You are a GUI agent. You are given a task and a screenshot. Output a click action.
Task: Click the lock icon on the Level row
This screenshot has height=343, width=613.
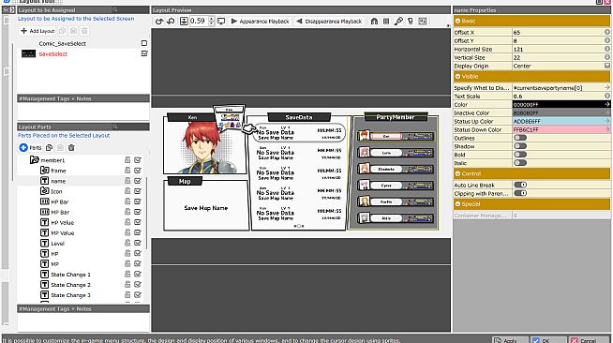[127, 243]
